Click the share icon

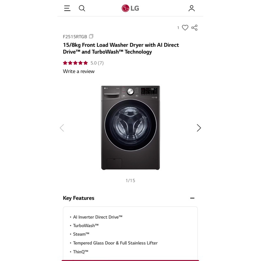[x=194, y=28]
